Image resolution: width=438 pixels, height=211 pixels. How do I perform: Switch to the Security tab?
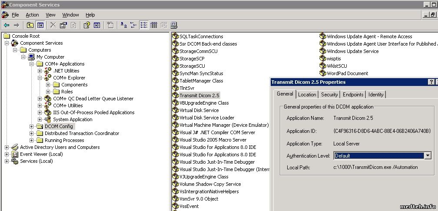click(329, 94)
